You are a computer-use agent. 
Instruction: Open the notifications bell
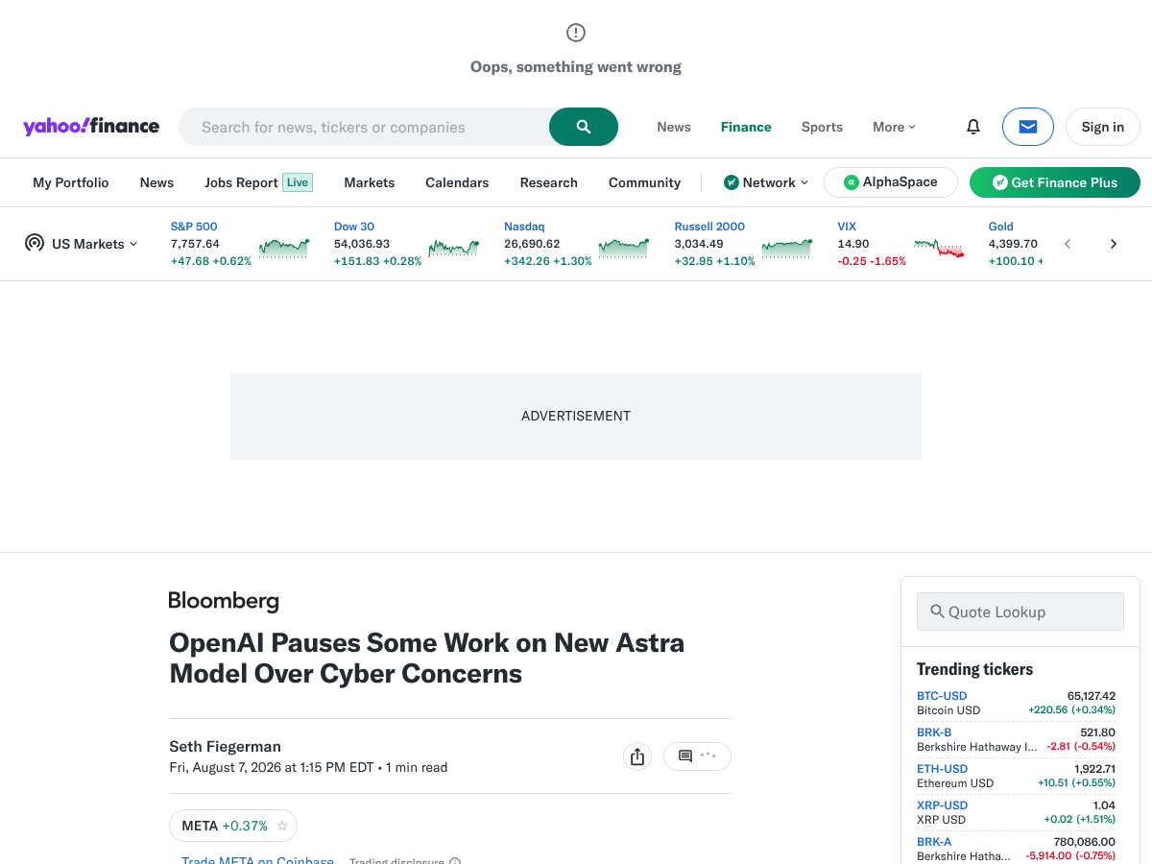[x=973, y=127]
